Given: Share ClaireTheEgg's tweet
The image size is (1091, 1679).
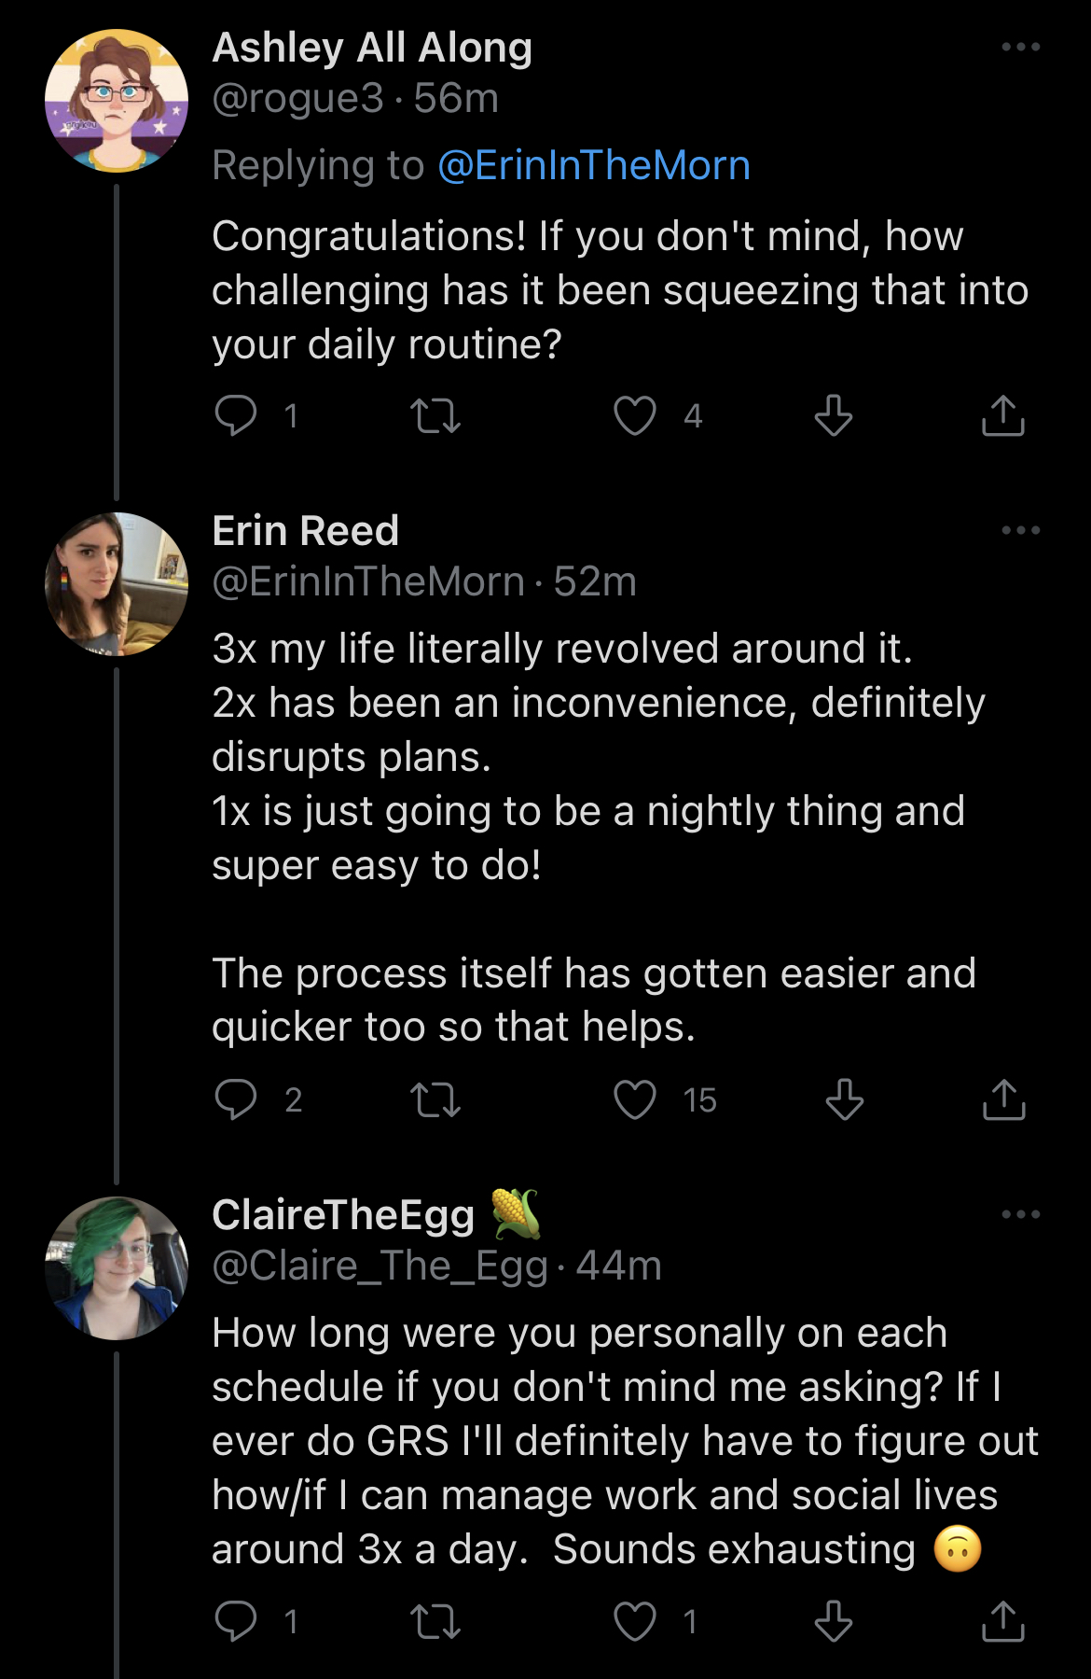Looking at the screenshot, I should [x=1003, y=1621].
